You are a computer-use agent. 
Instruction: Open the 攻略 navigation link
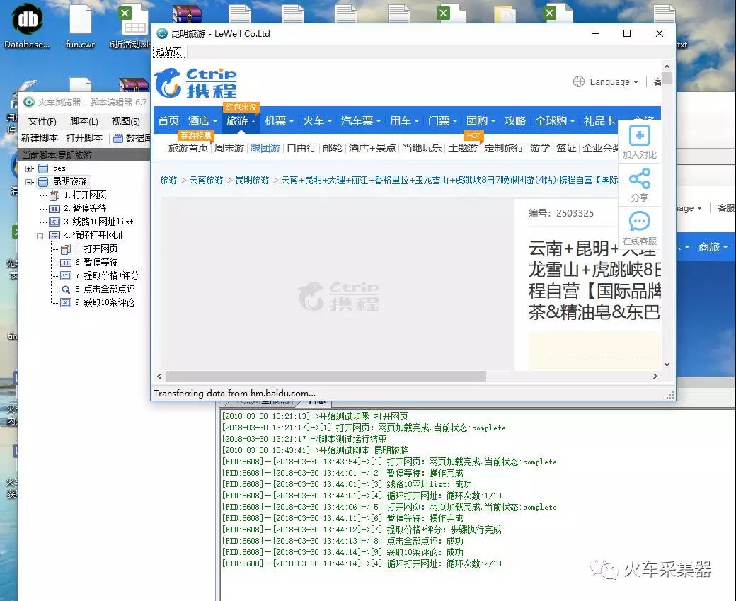(x=515, y=120)
